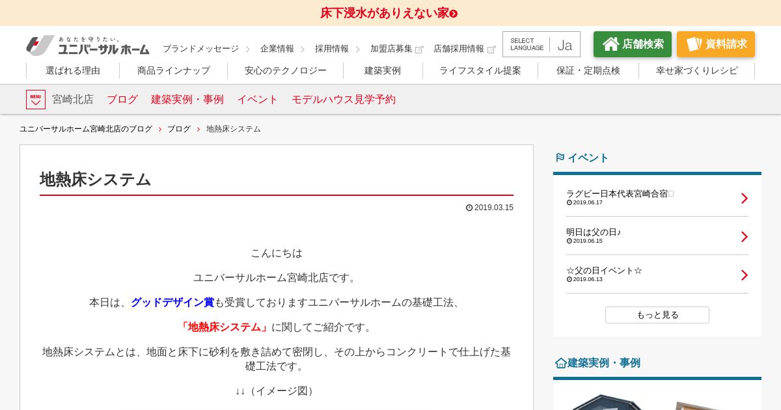Click 店舗検索 green button
This screenshot has width=781, height=410.
click(x=633, y=44)
